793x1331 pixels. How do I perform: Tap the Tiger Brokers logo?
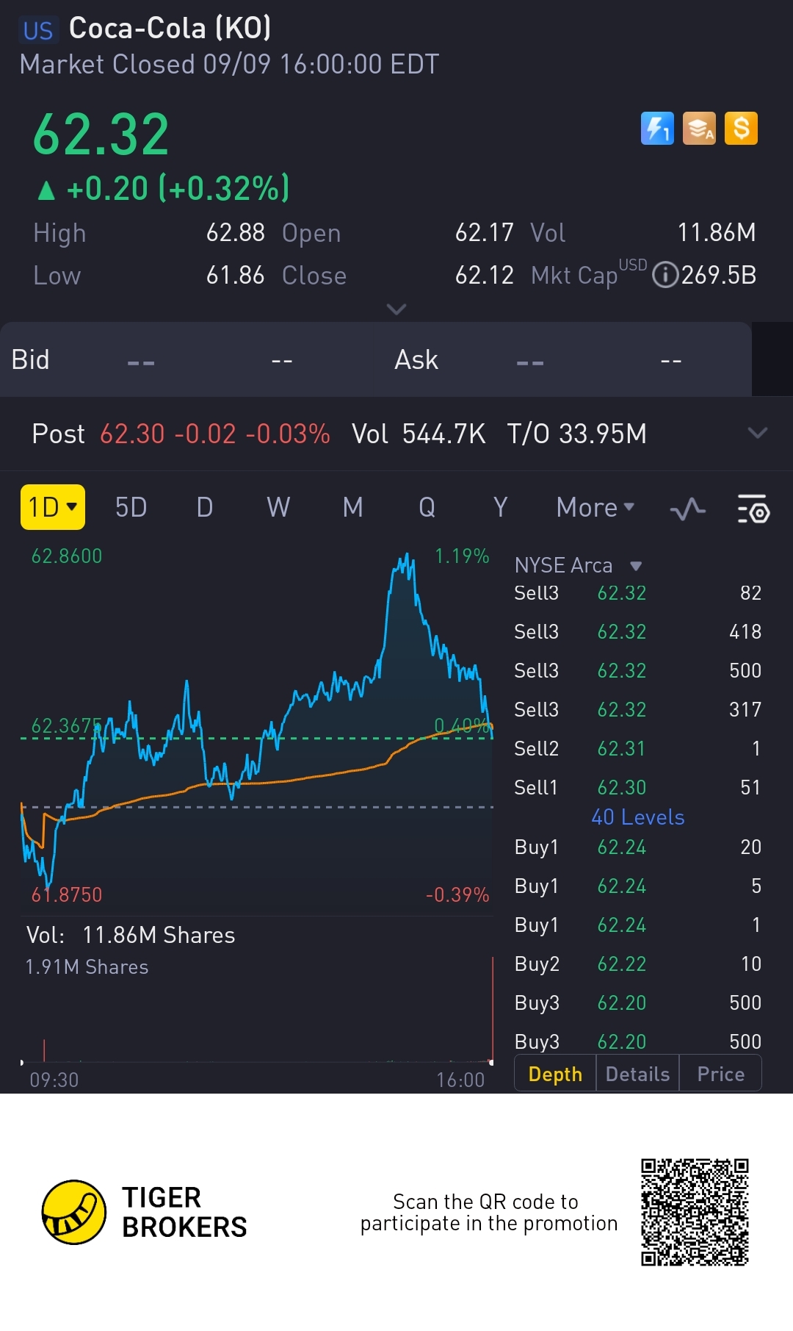pos(74,1212)
